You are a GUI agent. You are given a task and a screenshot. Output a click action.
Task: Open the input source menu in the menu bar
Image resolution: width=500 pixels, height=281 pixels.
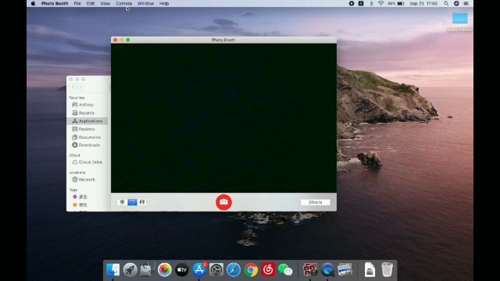(x=361, y=3)
